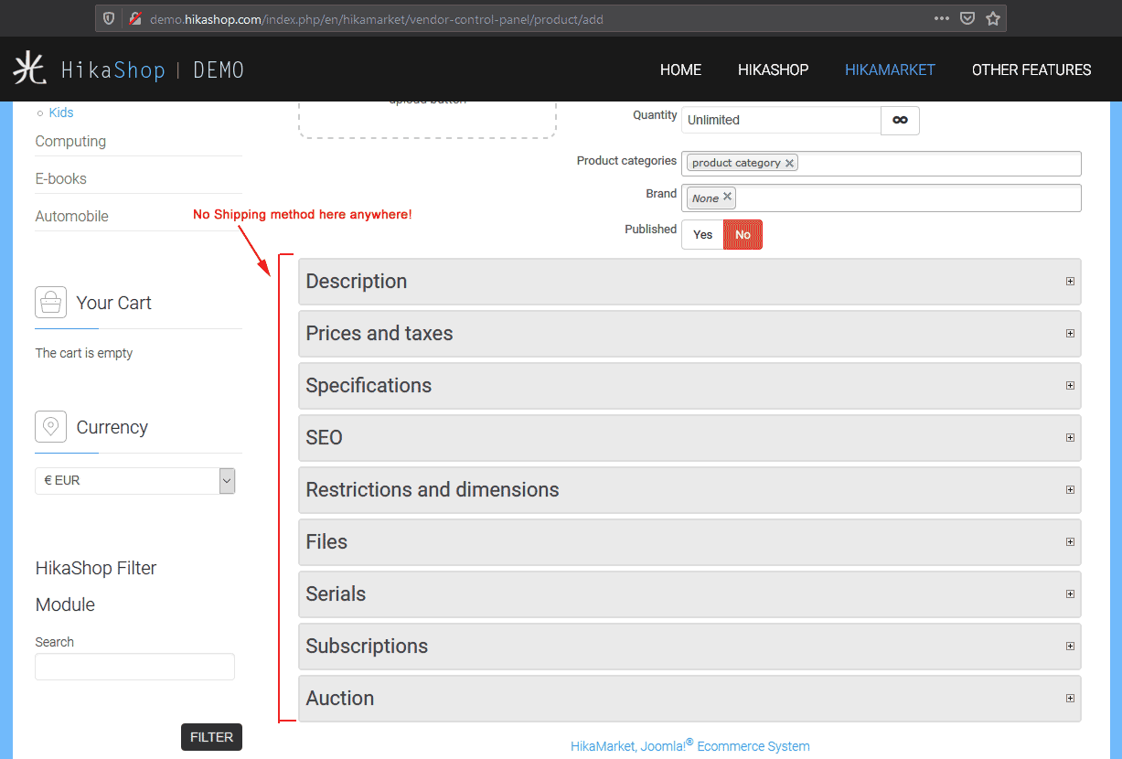Expand Description section plus icon
1122x759 pixels.
tap(1070, 282)
